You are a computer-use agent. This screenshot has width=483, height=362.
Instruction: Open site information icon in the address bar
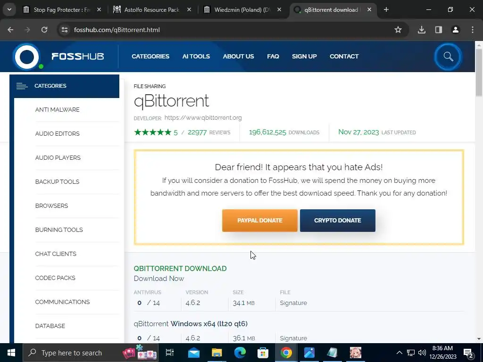[65, 30]
